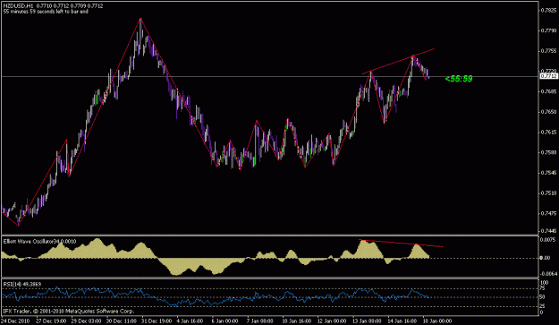The height and width of the screenshot is (325, 559).
Task: Click the 4 Jan 16:00 time label
Action: pos(190,321)
